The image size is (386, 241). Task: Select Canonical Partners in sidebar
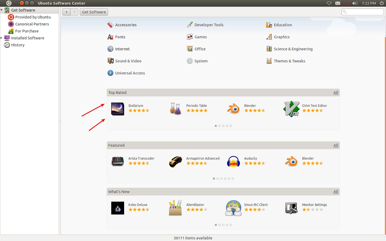(32, 24)
